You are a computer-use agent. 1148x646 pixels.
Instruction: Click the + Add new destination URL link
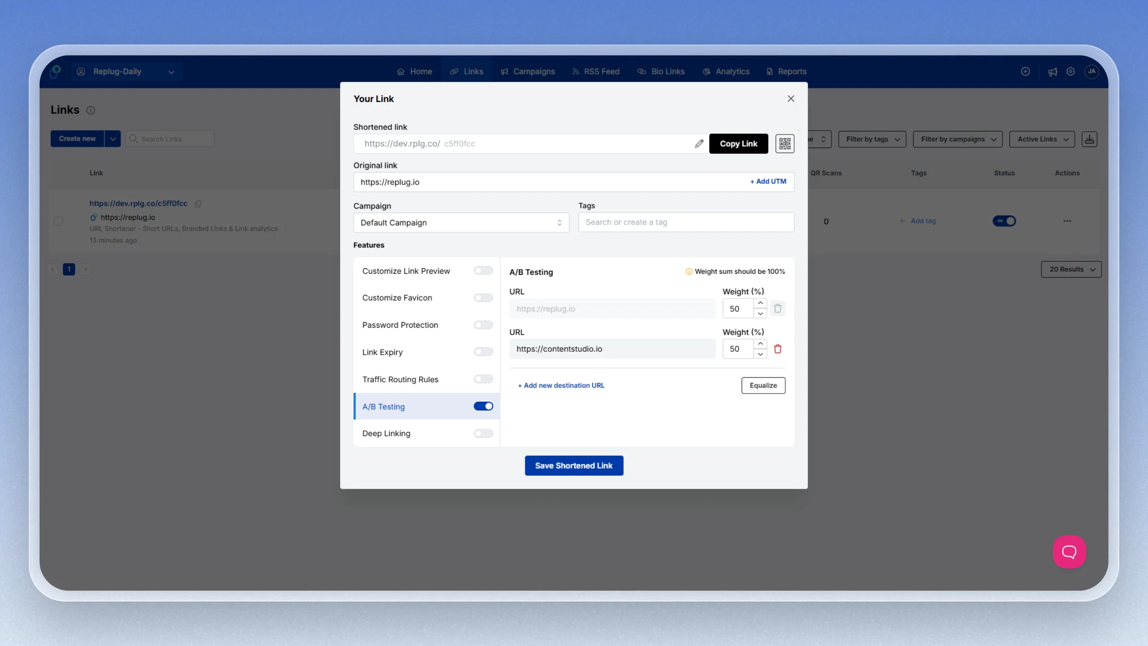click(x=561, y=385)
